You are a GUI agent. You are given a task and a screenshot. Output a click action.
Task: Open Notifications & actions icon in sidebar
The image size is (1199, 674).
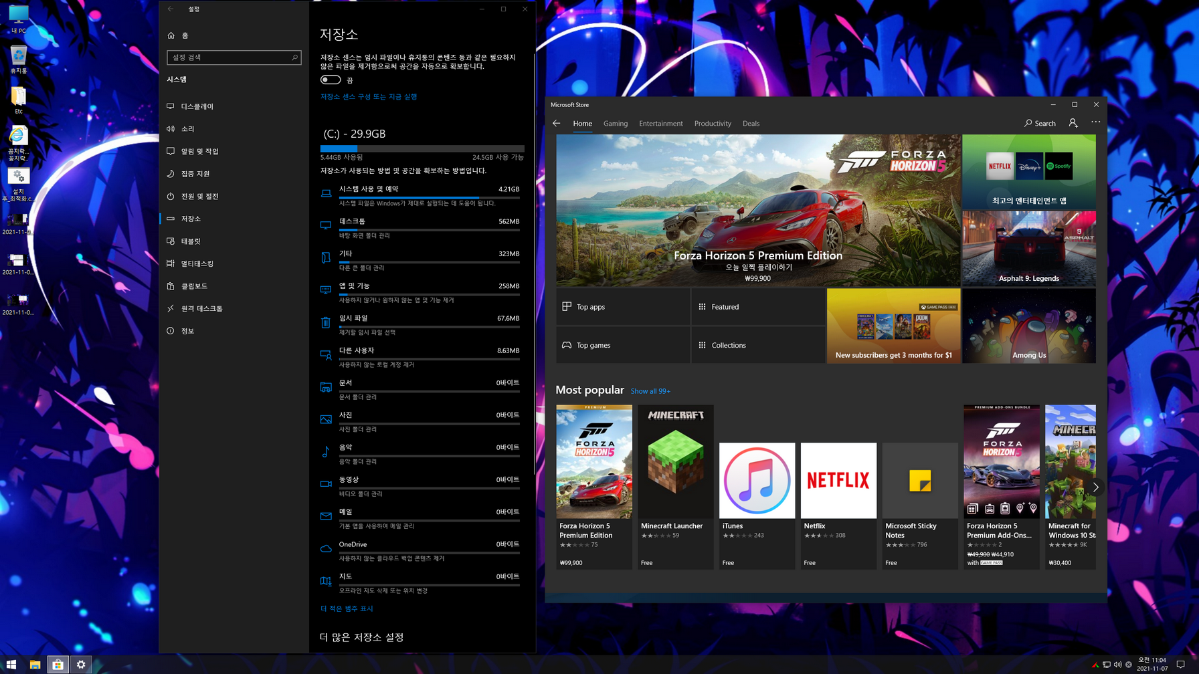coord(171,151)
